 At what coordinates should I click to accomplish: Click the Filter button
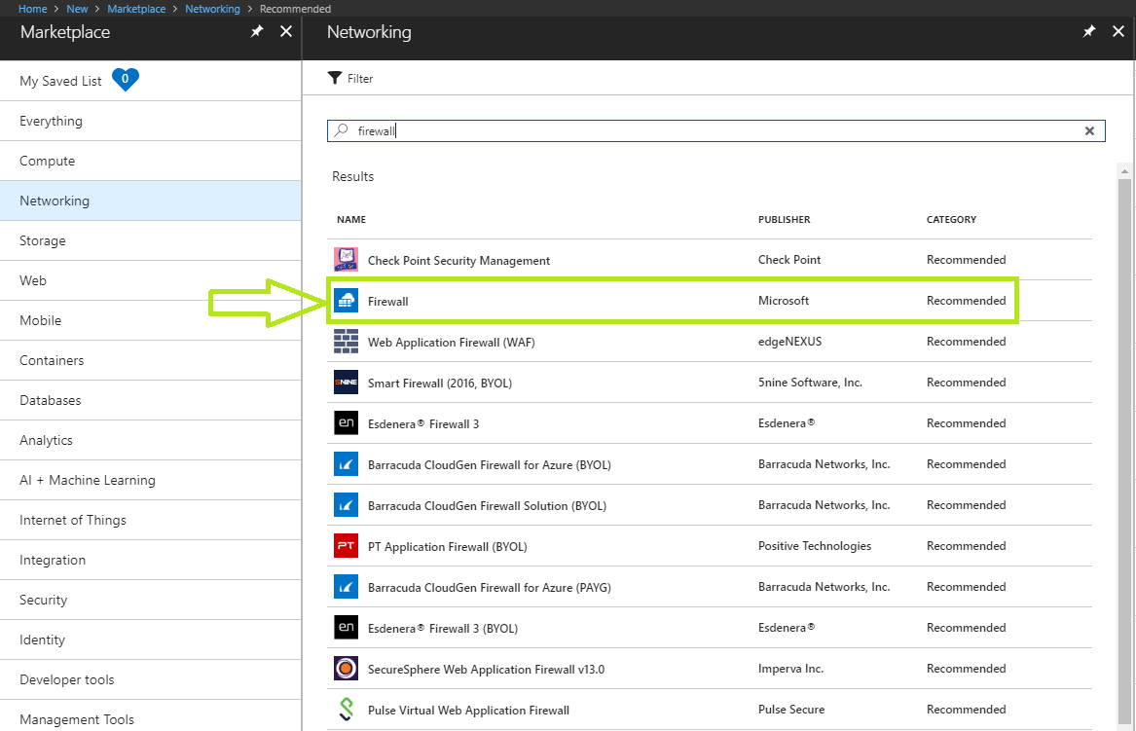(x=350, y=78)
